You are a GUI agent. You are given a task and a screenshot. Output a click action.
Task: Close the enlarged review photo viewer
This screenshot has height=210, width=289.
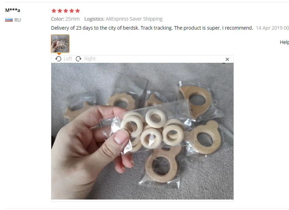[227, 59]
